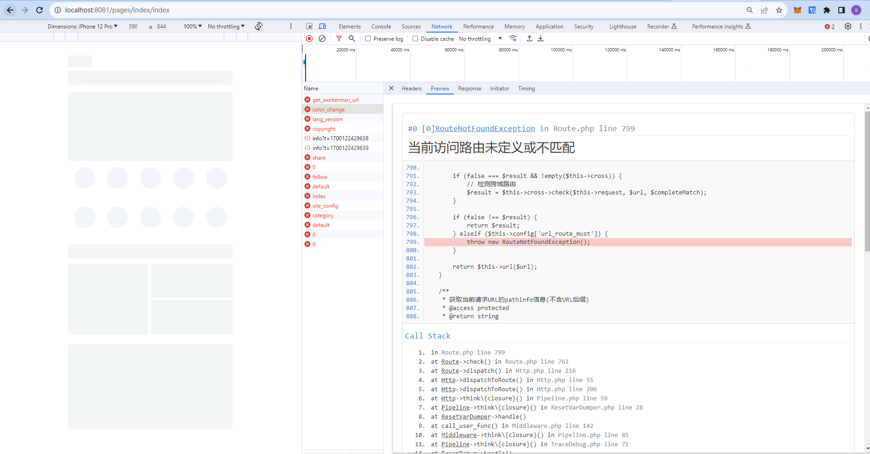Stop recording network log

tap(309, 39)
